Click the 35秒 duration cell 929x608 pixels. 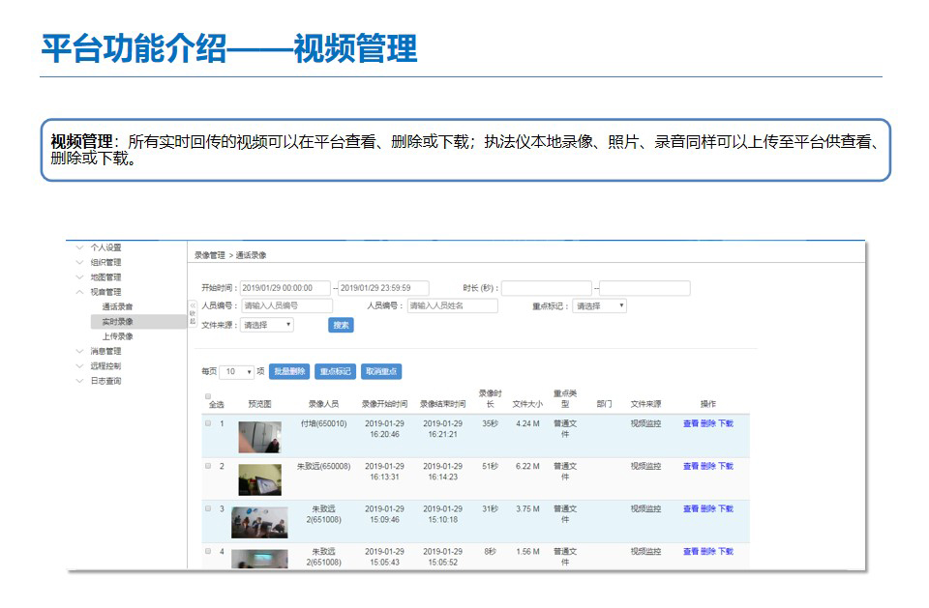pos(490,424)
